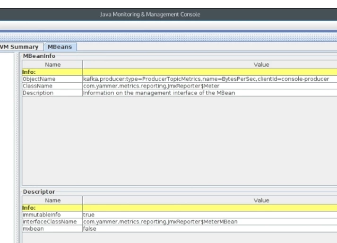This screenshot has width=337, height=243.
Task: Select the yellow Info row in MBeanInfo
Action: [180, 72]
